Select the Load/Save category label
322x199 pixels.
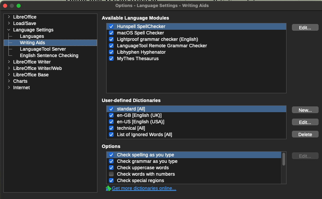coord(25,23)
